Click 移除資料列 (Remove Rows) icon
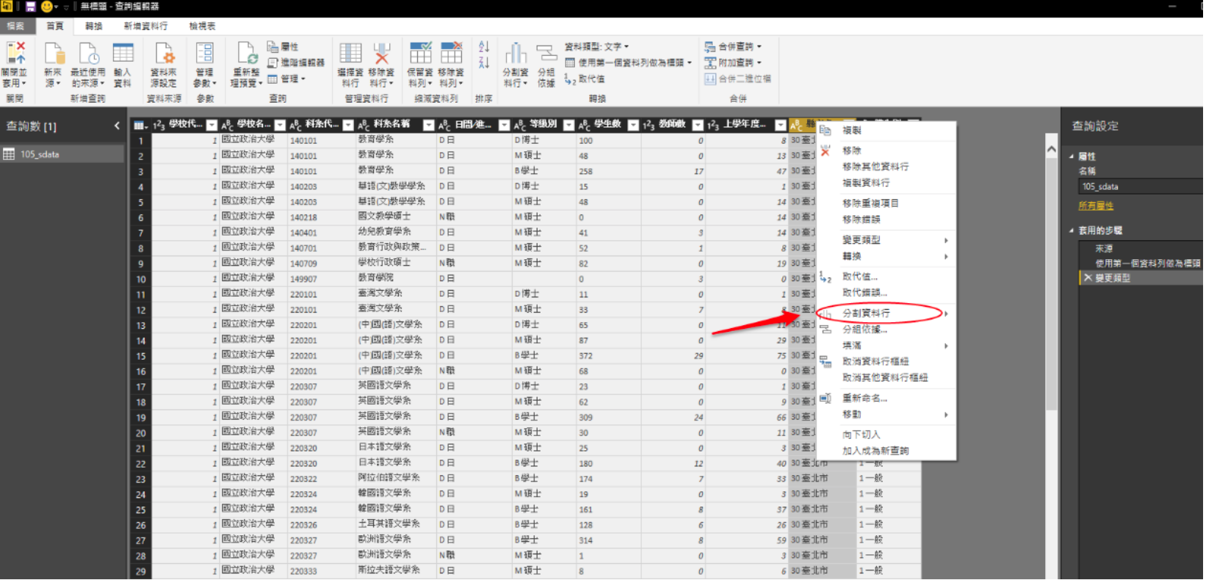Image resolution: width=1206 pixels, height=580 pixels. 451,54
